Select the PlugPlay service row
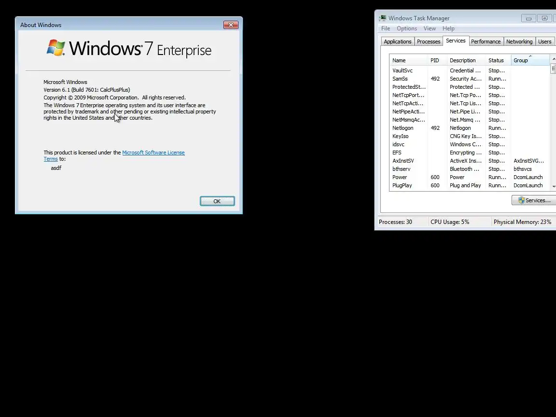This screenshot has width=556, height=417. tap(470, 185)
